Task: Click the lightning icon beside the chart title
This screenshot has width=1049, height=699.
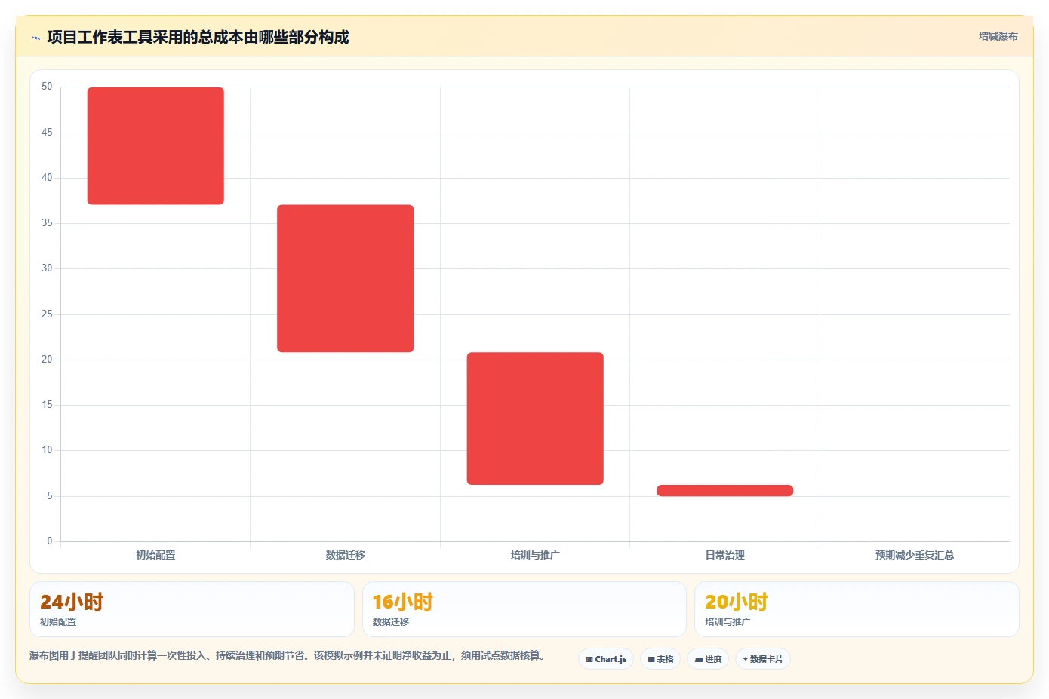Action: (x=35, y=38)
